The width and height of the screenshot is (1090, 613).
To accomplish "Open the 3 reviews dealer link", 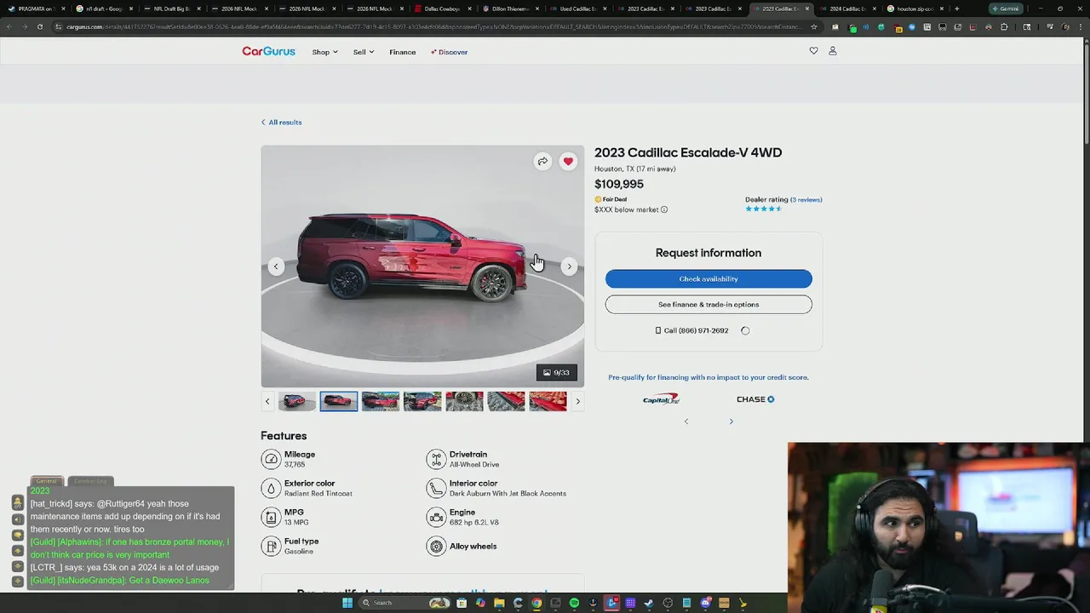I will click(x=806, y=199).
